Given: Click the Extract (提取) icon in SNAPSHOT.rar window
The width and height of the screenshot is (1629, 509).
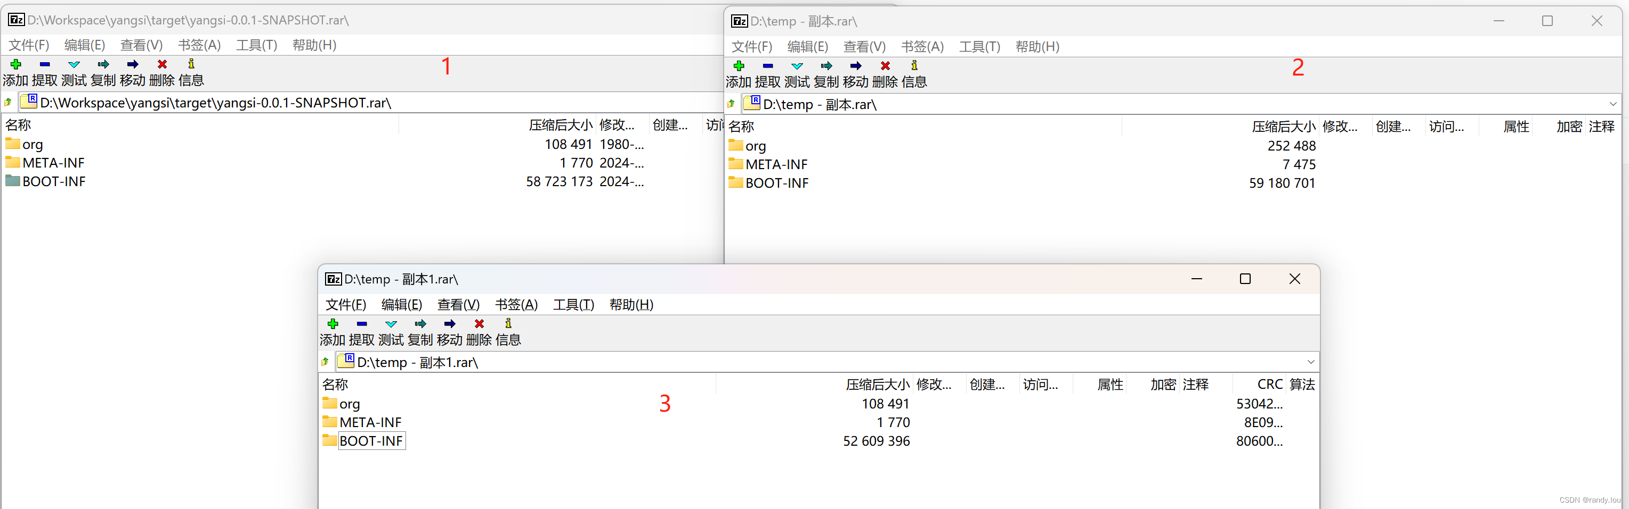Looking at the screenshot, I should point(44,64).
